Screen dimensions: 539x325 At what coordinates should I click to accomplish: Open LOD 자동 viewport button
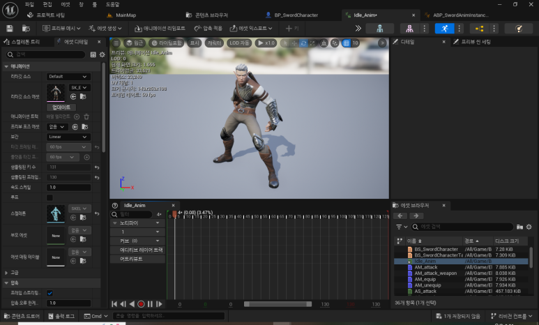click(239, 43)
